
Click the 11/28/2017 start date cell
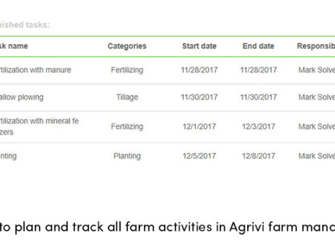point(199,70)
